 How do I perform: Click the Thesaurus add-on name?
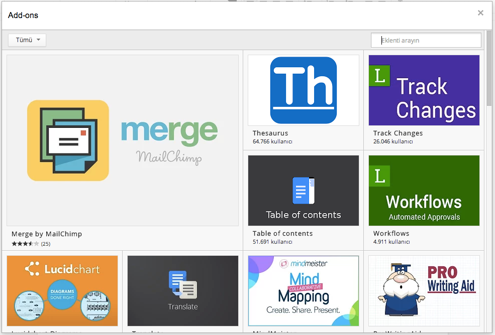pyautogui.click(x=270, y=133)
